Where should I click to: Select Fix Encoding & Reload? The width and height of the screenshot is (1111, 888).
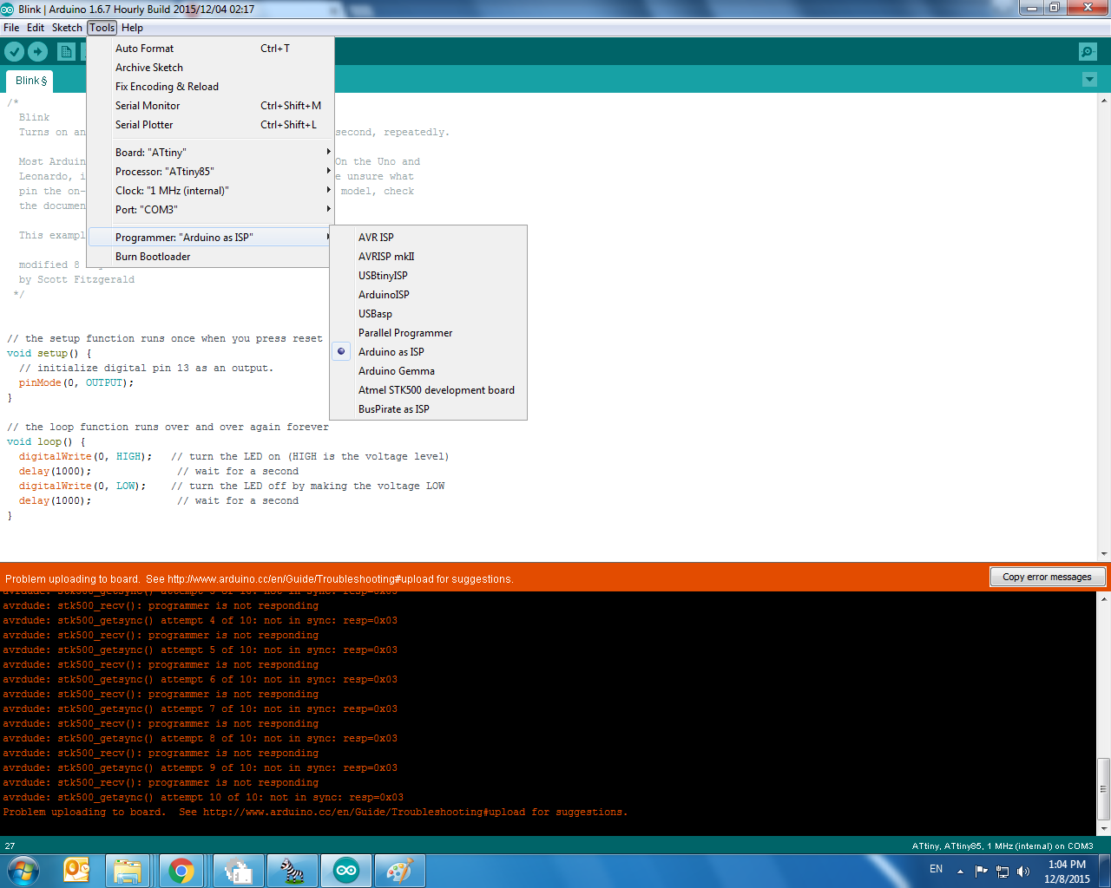[210, 87]
